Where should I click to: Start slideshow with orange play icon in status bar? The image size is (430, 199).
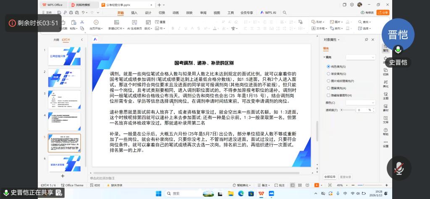pos(317,185)
